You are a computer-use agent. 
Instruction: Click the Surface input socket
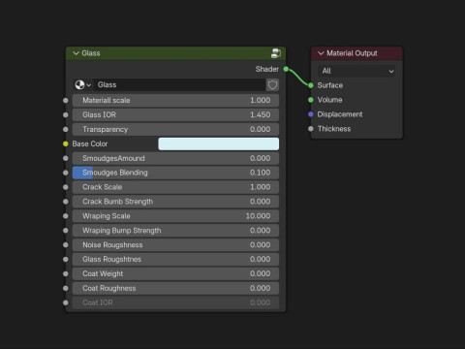point(311,85)
